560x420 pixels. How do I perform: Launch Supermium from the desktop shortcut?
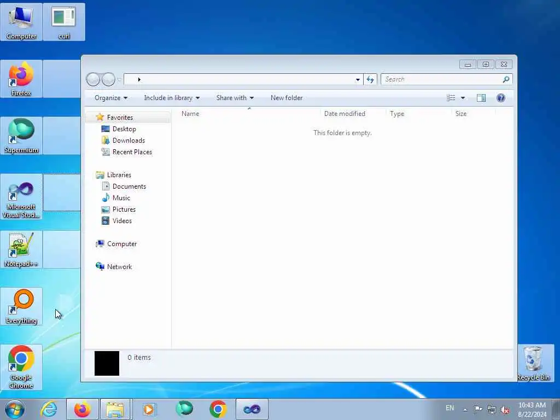click(21, 136)
